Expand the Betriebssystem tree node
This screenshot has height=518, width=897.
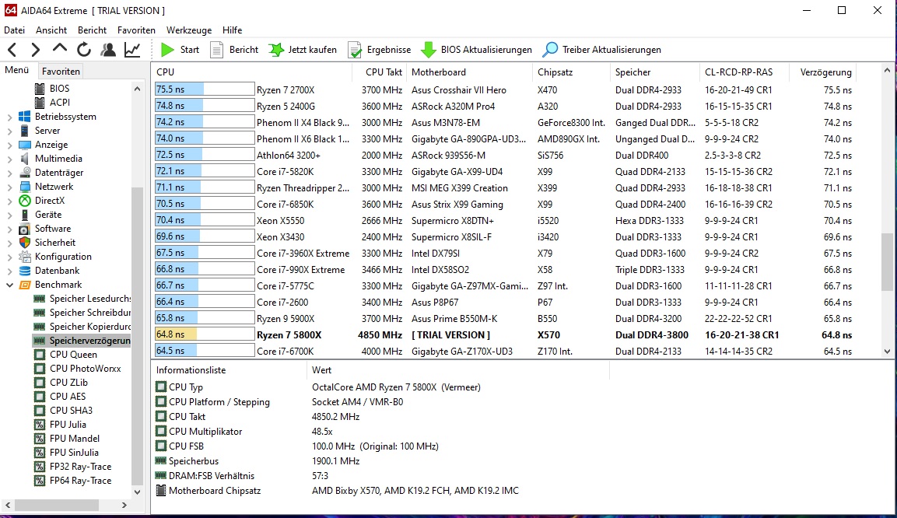click(x=9, y=117)
